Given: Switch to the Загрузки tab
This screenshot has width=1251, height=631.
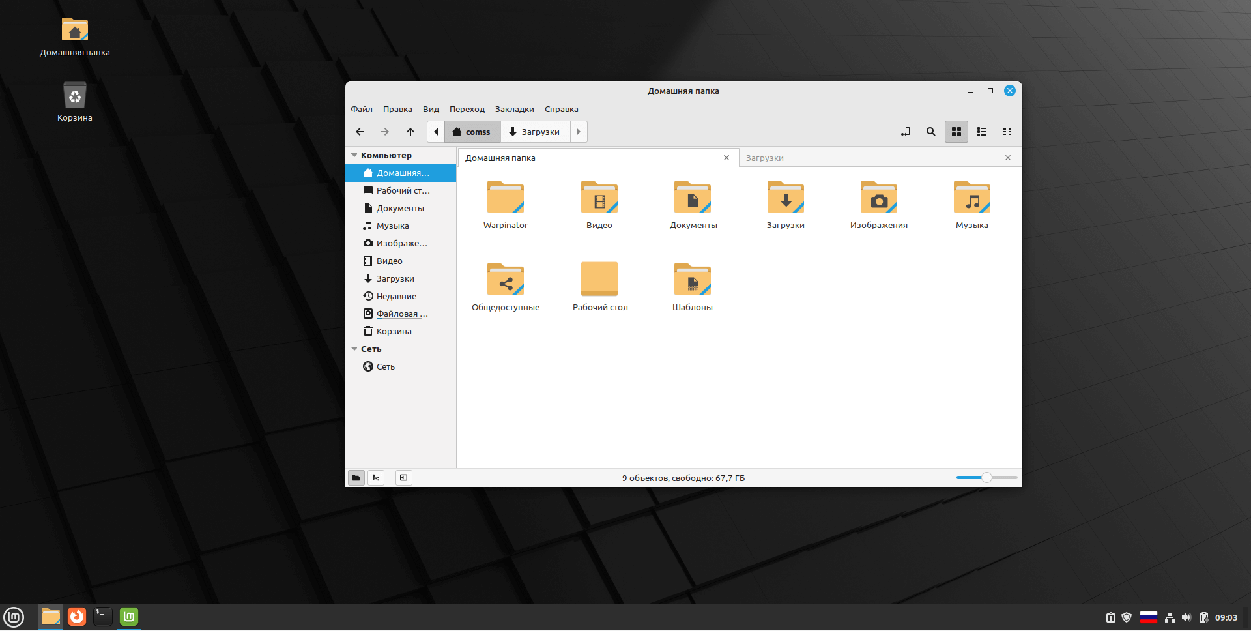Looking at the screenshot, I should click(x=765, y=158).
